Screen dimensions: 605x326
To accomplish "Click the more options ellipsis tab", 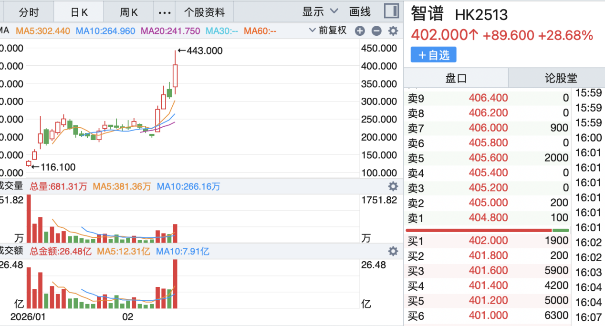I will (164, 12).
